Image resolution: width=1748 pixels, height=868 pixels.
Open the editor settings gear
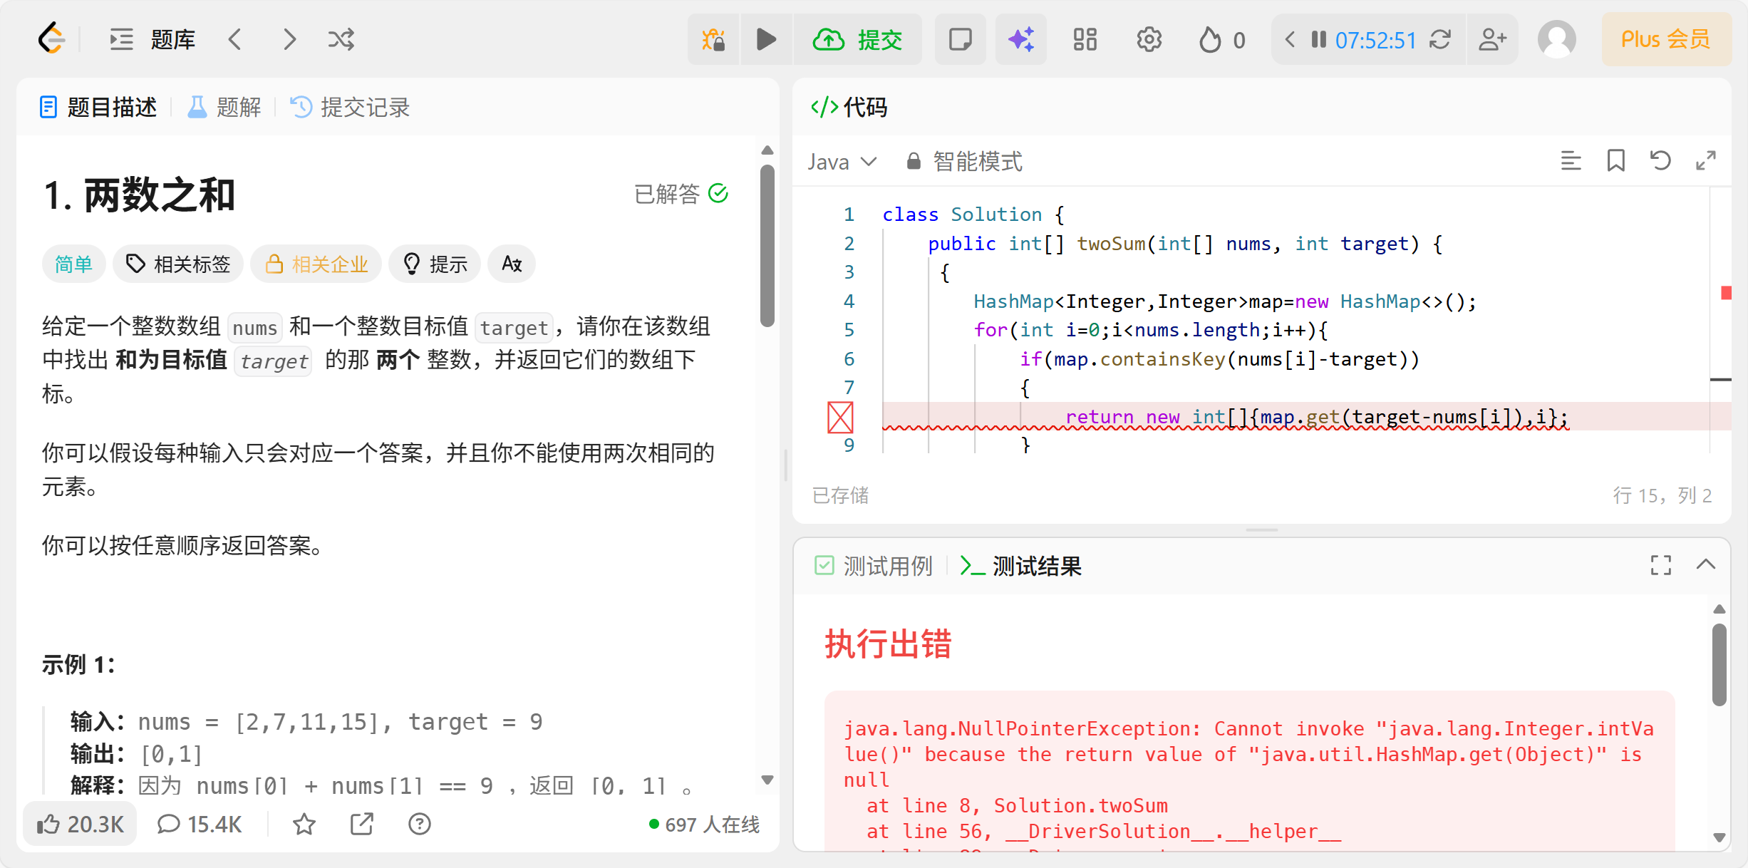[1148, 39]
